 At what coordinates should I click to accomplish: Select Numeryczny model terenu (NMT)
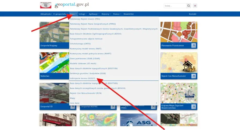pos(86,49)
